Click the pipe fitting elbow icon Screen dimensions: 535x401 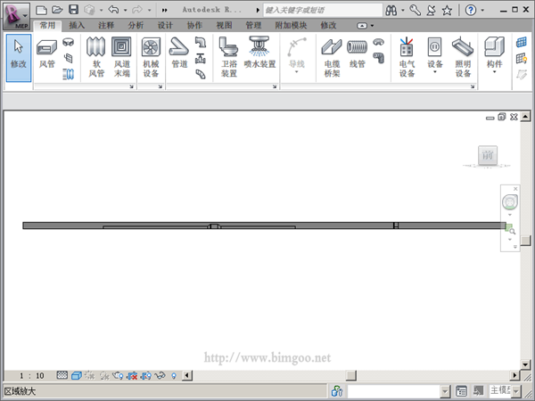[201, 43]
